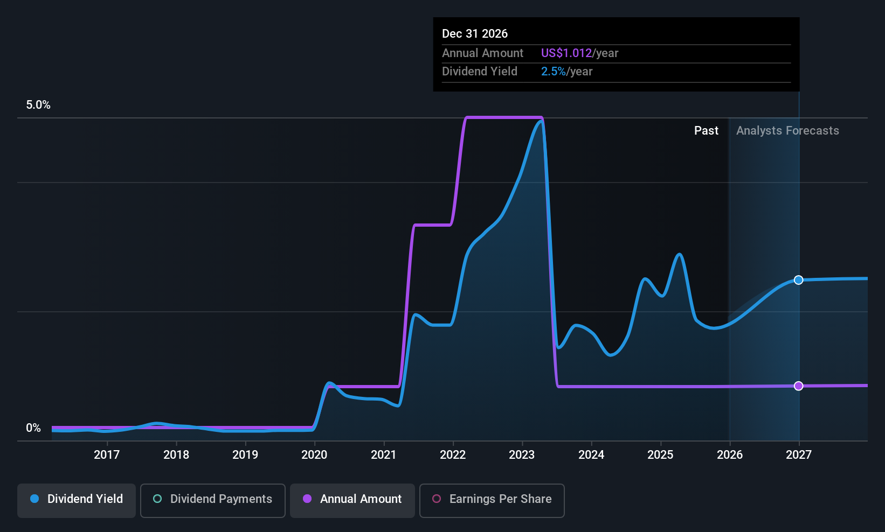Click the 2025 x-axis label
The height and width of the screenshot is (532, 885).
click(x=660, y=454)
